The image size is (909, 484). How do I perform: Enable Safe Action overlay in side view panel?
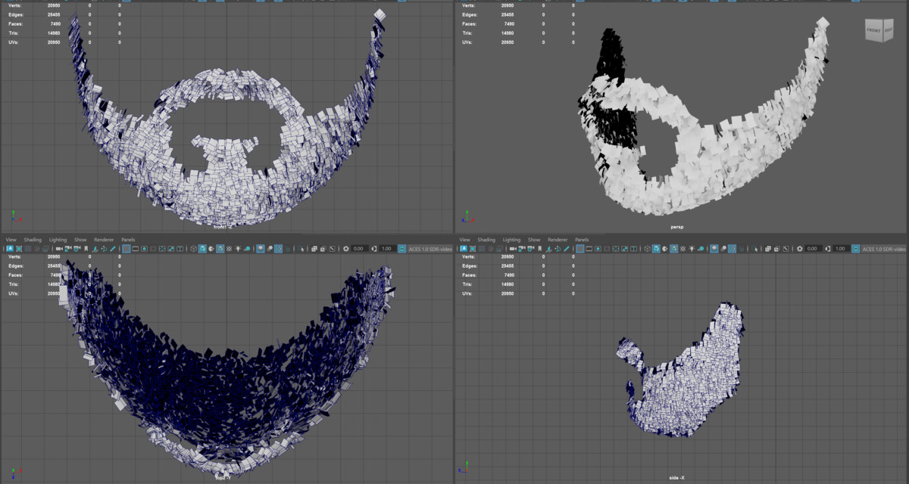point(626,249)
